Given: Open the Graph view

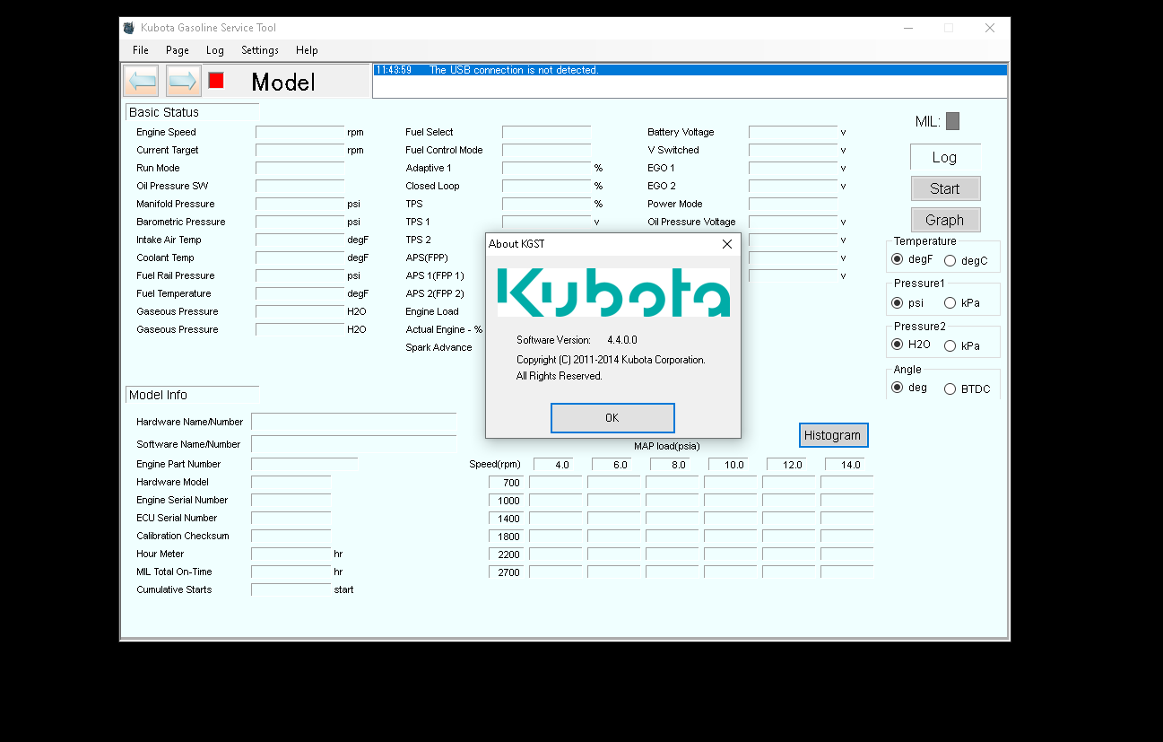Looking at the screenshot, I should 945,220.
